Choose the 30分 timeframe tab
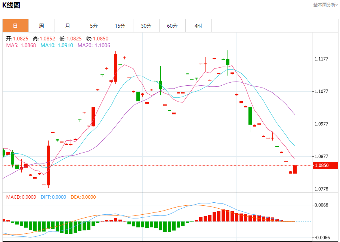The height and width of the screenshot is (242, 340). [x=146, y=26]
